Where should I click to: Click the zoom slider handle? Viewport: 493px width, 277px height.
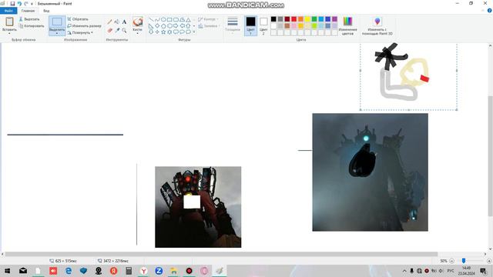pyautogui.click(x=464, y=261)
